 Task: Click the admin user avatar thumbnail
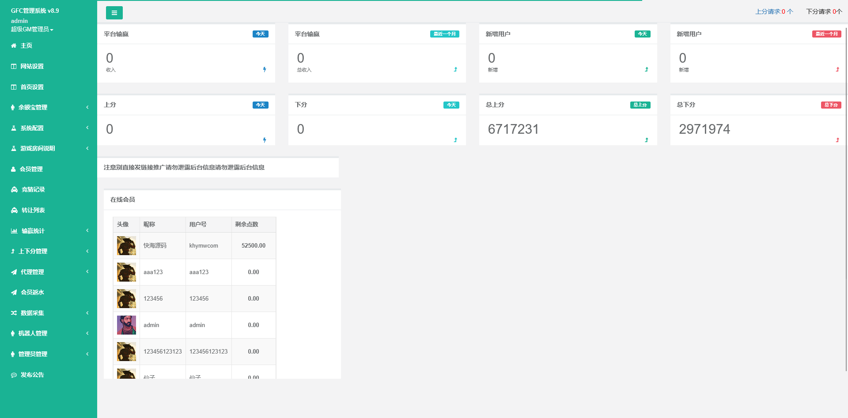pyautogui.click(x=126, y=325)
